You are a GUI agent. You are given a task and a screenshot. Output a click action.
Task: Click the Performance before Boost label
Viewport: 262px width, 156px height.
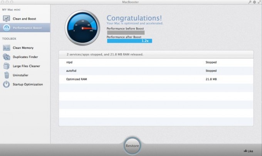(125, 29)
